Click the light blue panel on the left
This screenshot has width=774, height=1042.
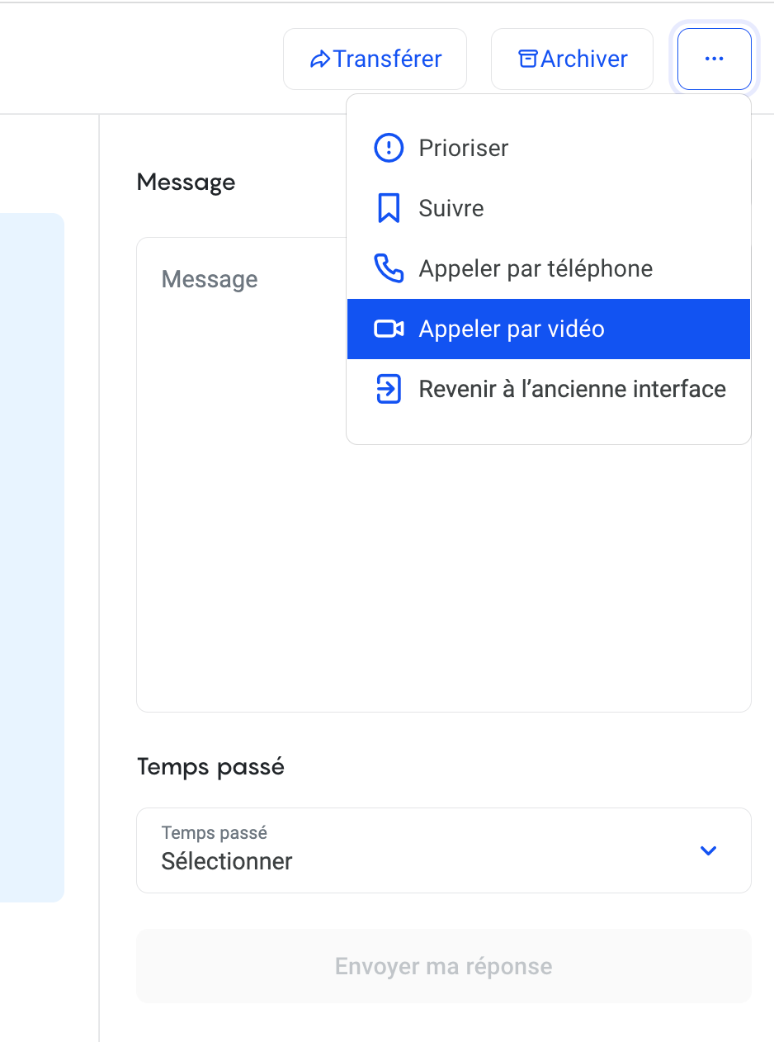click(x=31, y=557)
